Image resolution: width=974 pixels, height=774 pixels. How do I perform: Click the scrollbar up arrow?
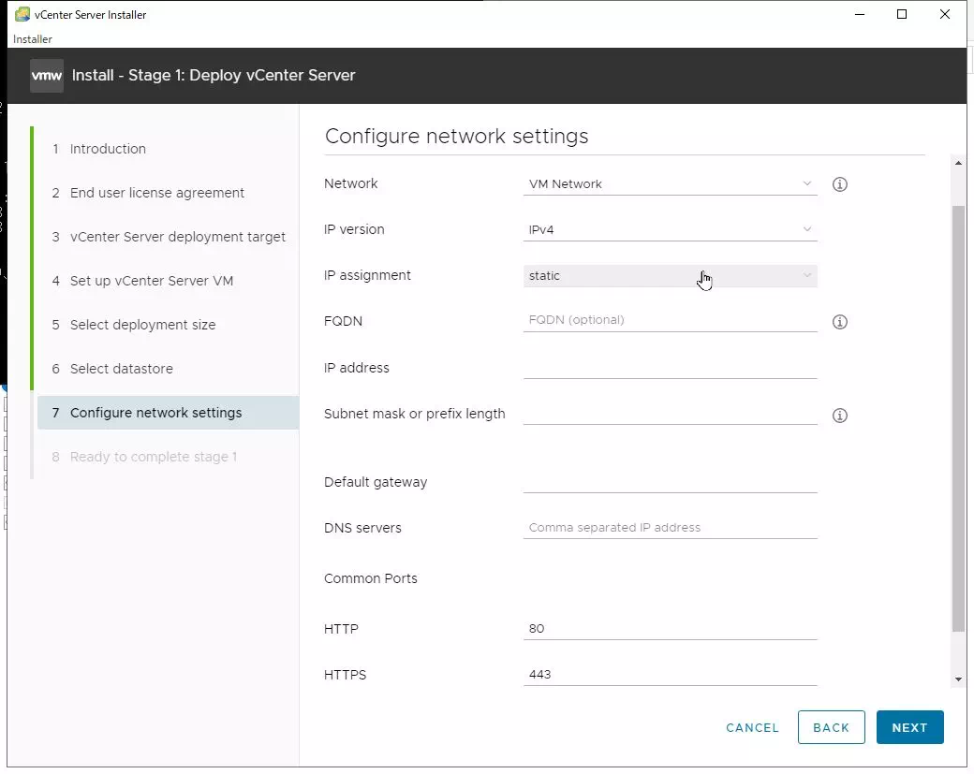(958, 163)
